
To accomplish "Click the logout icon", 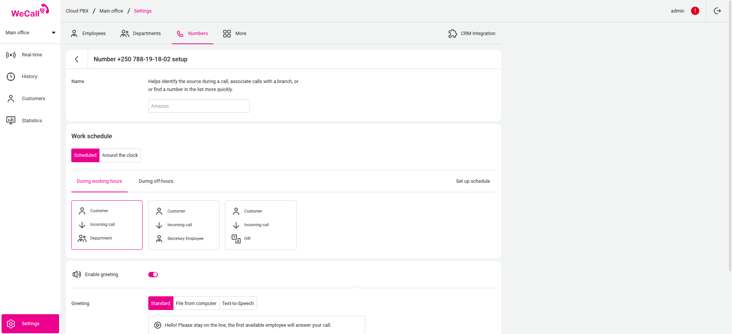I will (x=717, y=11).
